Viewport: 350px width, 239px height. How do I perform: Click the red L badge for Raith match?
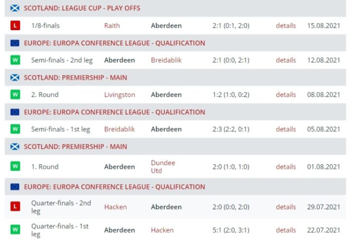pyautogui.click(x=15, y=26)
